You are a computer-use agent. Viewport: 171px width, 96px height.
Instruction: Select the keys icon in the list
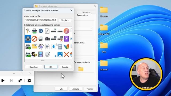coord(28,31)
